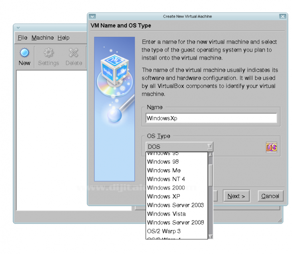
Task: Click the New virtual machine toolbar icon
Action: coord(24,53)
